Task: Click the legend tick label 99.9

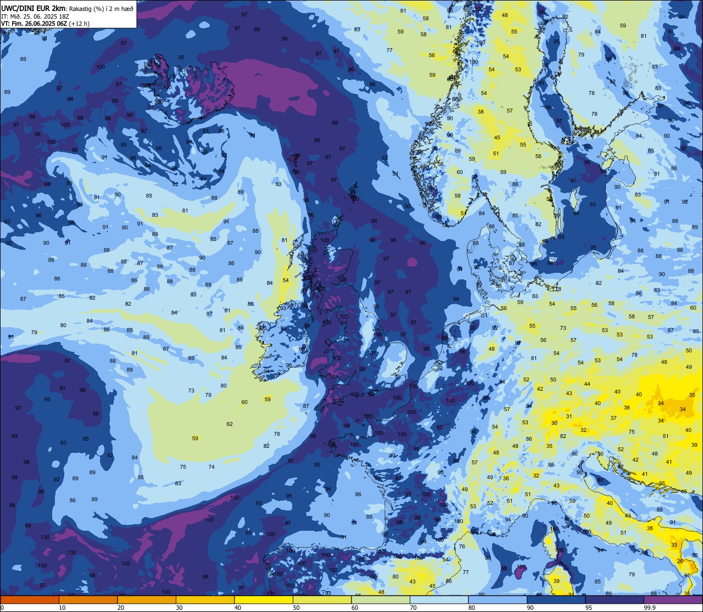Action: 650,608
